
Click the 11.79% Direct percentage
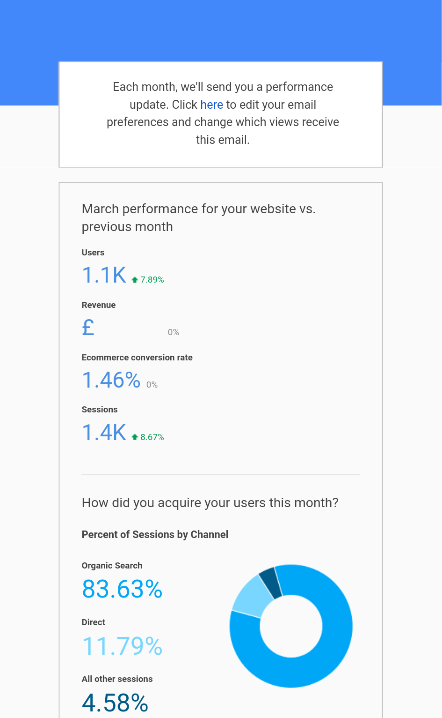tap(122, 646)
